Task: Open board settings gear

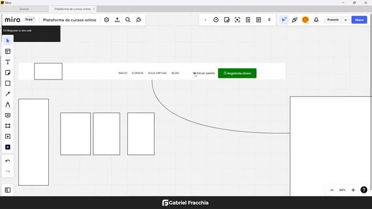Action: pos(106,20)
